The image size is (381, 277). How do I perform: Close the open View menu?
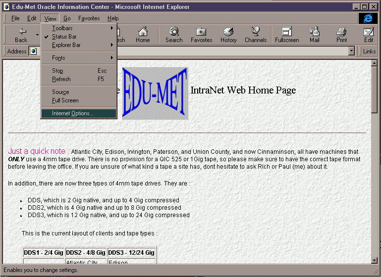pos(50,18)
